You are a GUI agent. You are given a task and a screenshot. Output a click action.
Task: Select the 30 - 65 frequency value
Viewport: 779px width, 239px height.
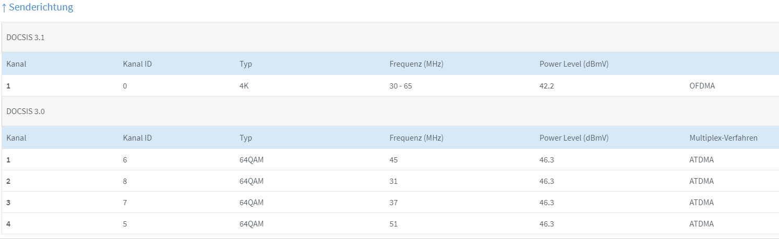400,86
